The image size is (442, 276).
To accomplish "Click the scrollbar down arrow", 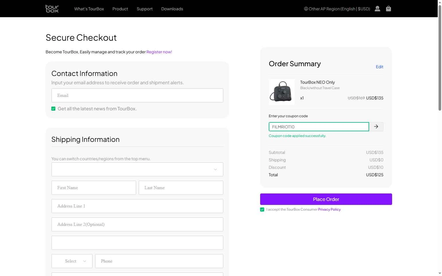I will click(x=440, y=273).
